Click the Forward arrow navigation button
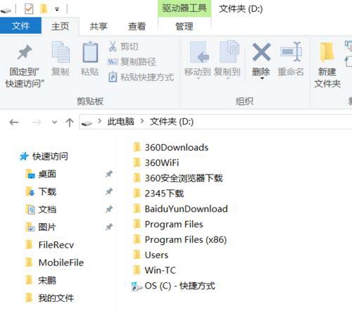 point(37,122)
